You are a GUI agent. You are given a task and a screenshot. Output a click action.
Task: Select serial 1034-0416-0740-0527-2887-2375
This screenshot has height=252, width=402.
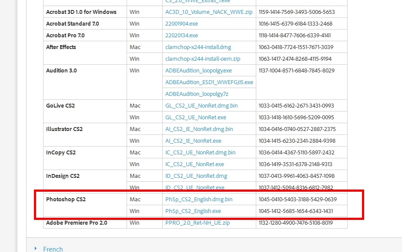click(297, 129)
